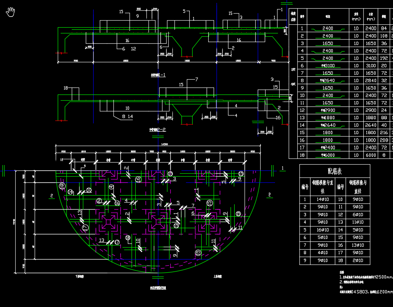The width and height of the screenshot is (393, 307).
Task: Click leader label 18 in section 2-2
Action: pyautogui.click(x=66, y=88)
